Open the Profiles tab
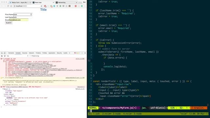The image size is (210, 118). (x=45, y=53)
